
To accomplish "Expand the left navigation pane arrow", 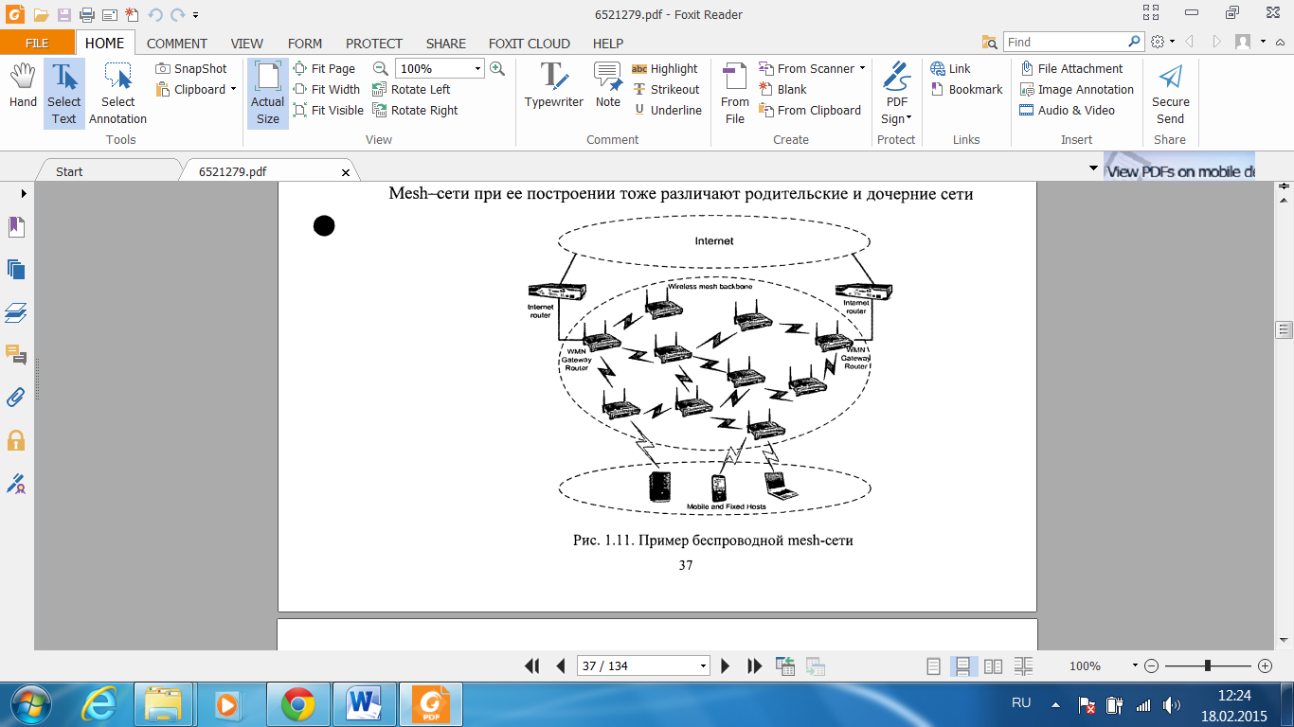I will point(24,193).
